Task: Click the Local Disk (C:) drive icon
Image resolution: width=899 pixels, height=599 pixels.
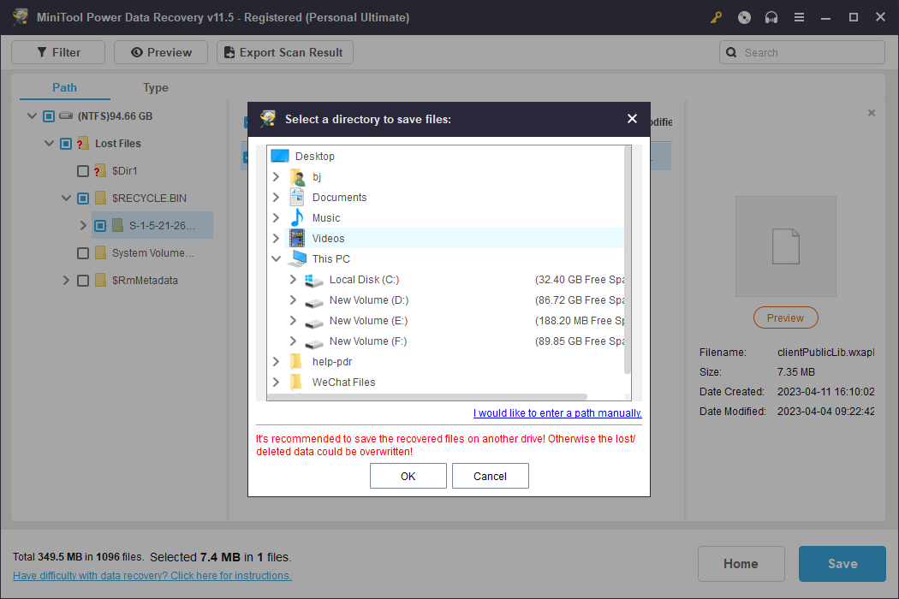Action: [x=314, y=280]
